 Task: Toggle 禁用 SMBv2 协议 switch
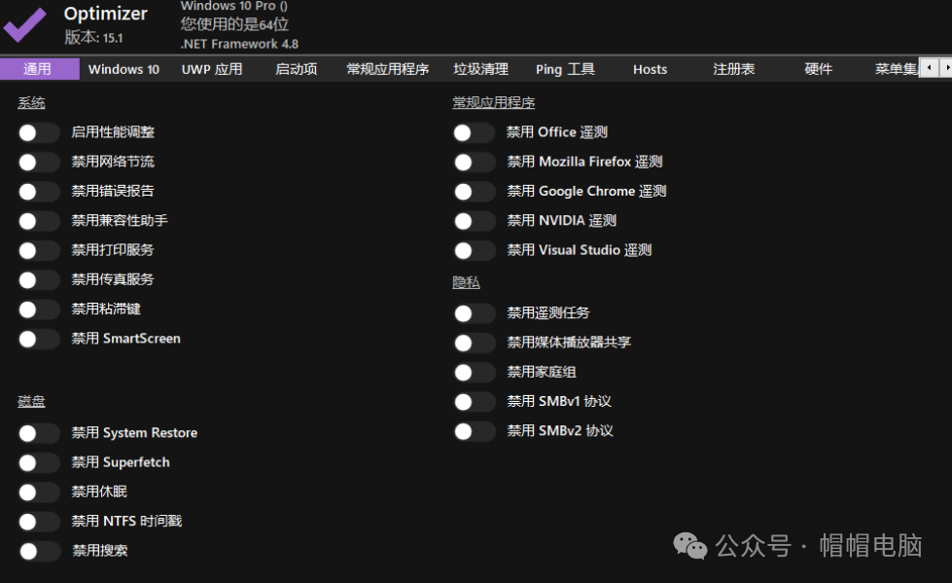(475, 431)
